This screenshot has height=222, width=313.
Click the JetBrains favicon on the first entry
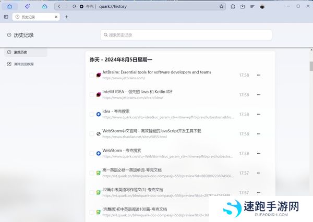[x=99, y=75]
